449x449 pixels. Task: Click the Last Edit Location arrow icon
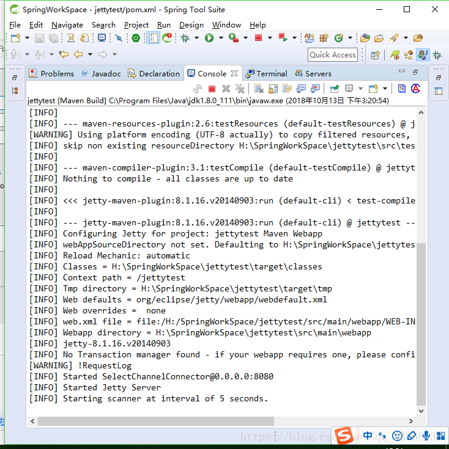64,54
